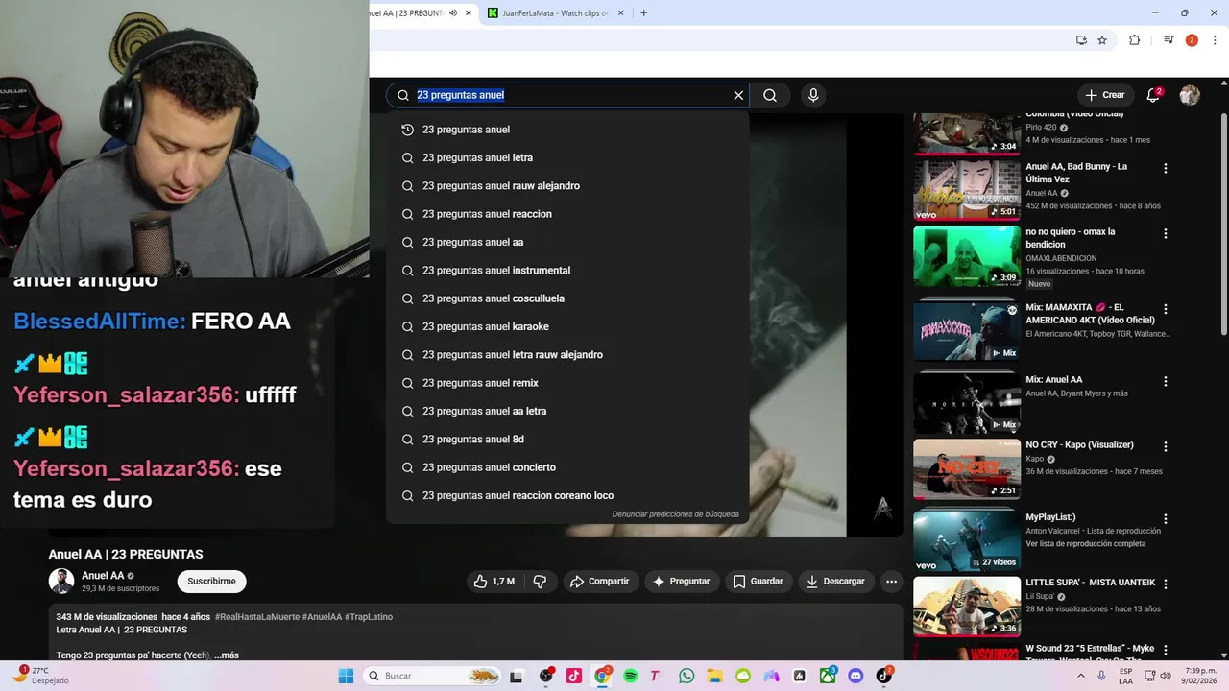
Task: Mute audio icon on YouTube tab
Action: pos(453,13)
